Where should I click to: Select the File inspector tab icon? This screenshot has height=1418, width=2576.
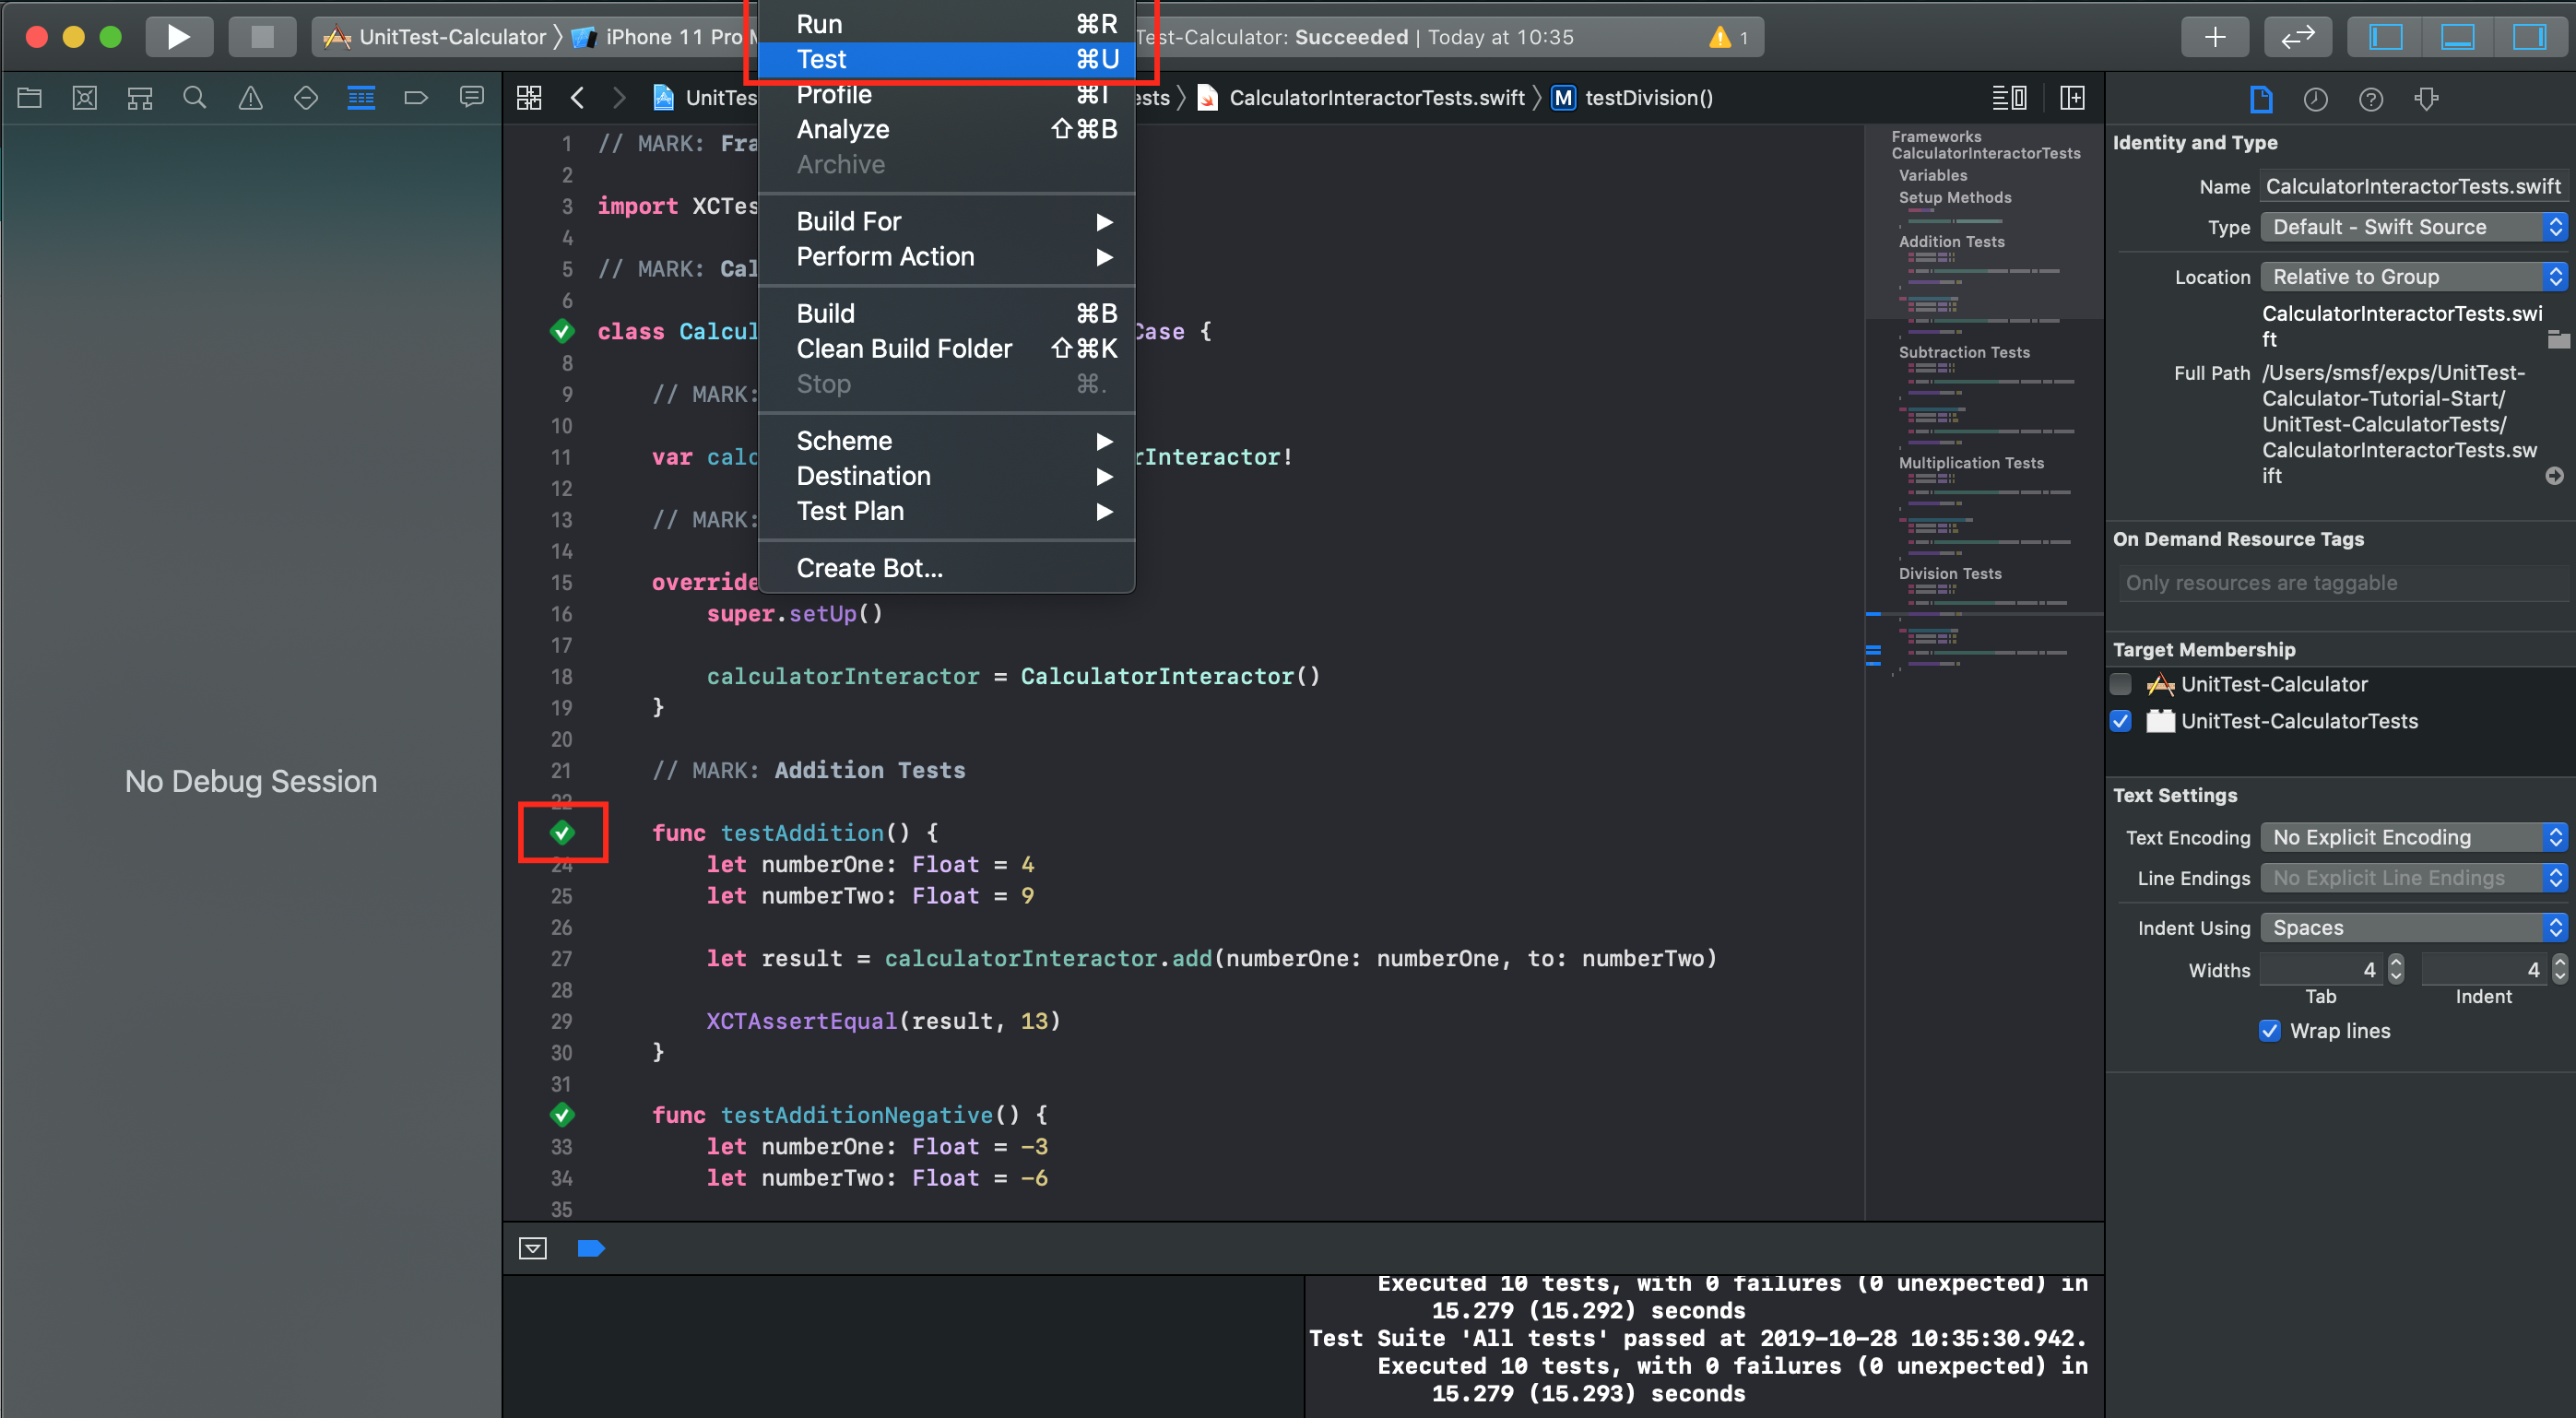point(2261,99)
